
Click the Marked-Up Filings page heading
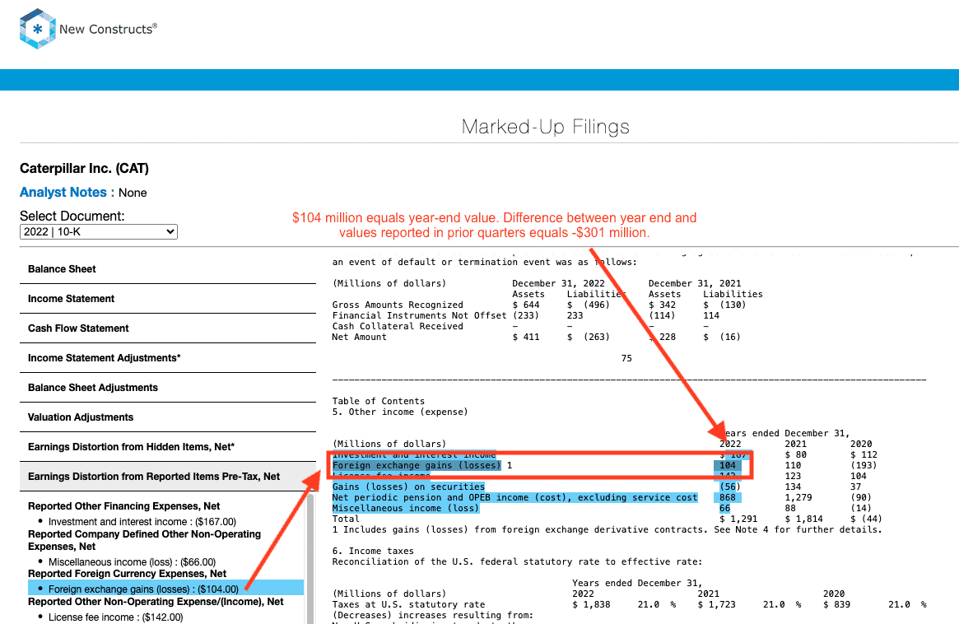546,127
